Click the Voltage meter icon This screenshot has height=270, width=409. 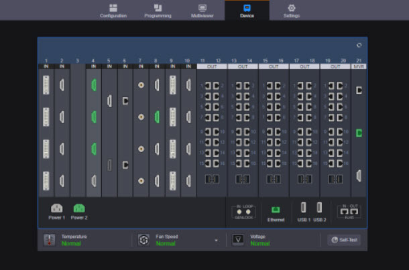pyautogui.click(x=238, y=240)
